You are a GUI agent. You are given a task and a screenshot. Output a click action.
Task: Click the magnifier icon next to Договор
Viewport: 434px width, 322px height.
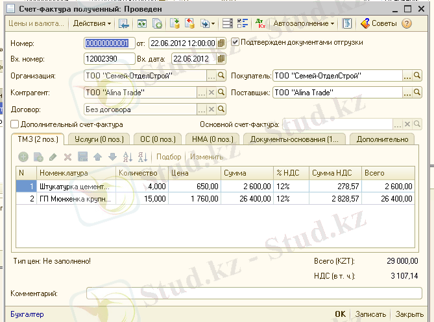point(221,109)
